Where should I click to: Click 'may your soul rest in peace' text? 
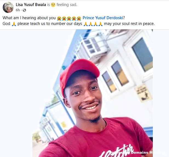pyautogui.click(x=129, y=24)
